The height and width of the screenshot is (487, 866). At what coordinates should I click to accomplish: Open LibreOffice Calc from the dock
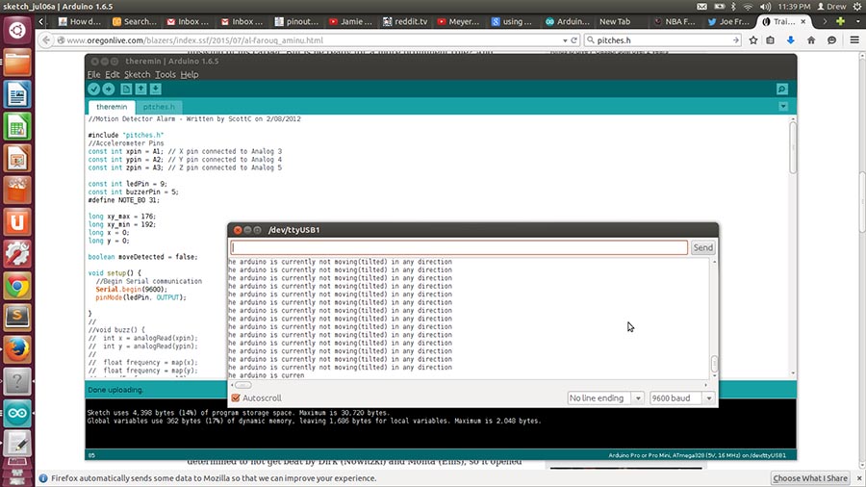point(17,126)
